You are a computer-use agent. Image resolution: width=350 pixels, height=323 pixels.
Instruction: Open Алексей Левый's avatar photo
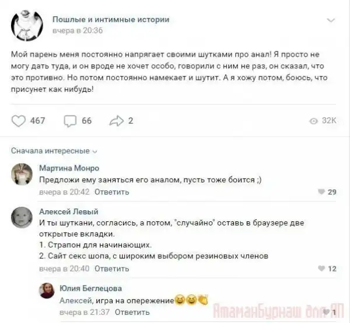click(x=22, y=217)
